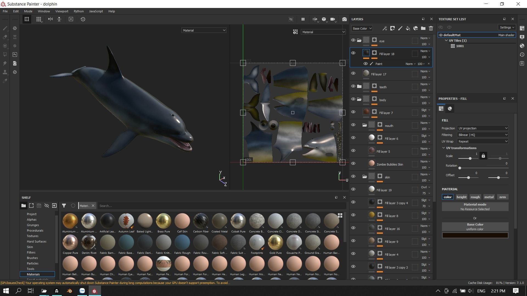Click the add effect magic wand icon
Screen dimensions: 527x296
(x=385, y=28)
